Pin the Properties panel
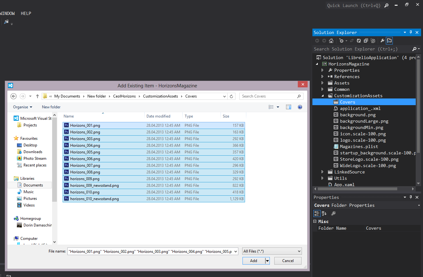This screenshot has width=423, height=277. click(x=411, y=197)
